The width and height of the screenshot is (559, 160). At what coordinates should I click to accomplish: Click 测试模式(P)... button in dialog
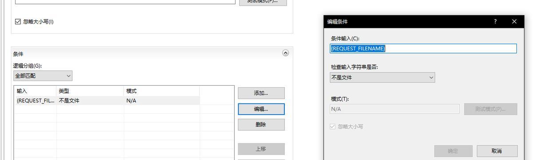pos(491,109)
